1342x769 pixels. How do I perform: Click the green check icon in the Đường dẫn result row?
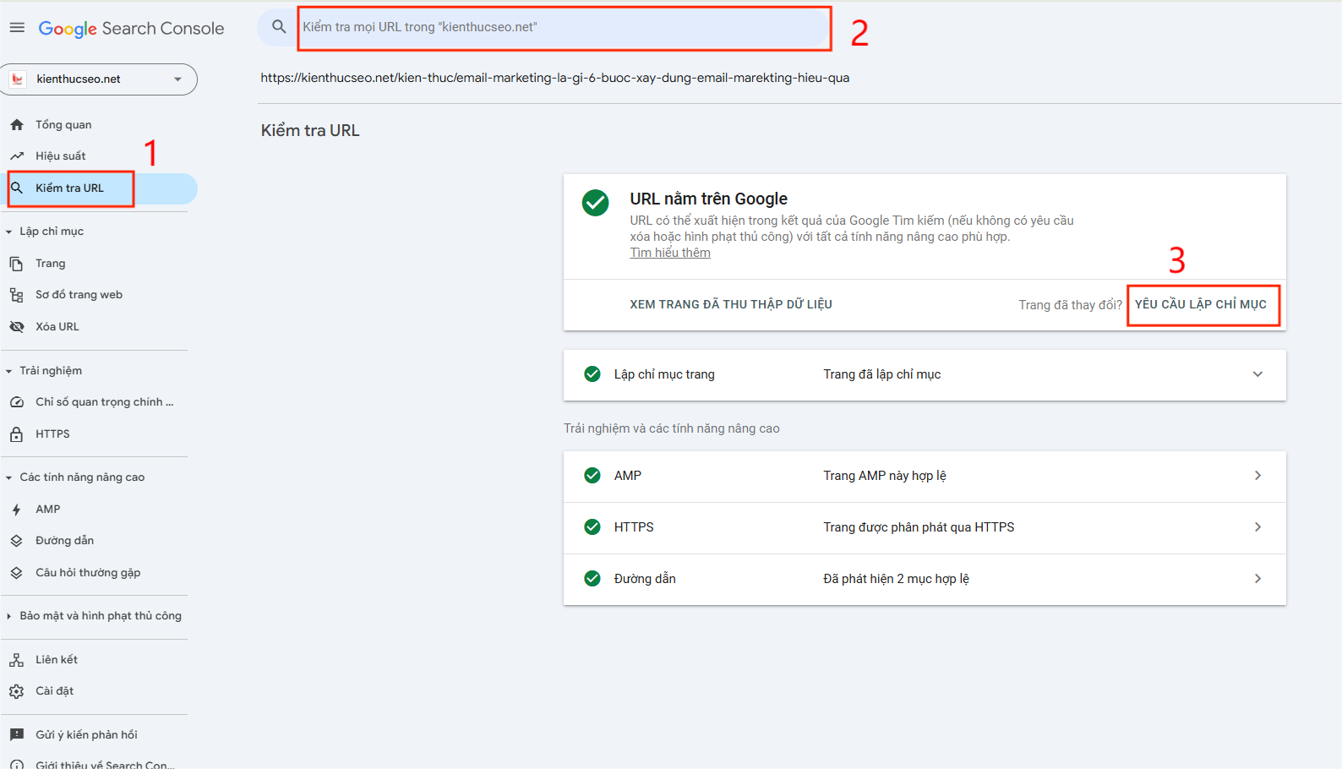(592, 579)
